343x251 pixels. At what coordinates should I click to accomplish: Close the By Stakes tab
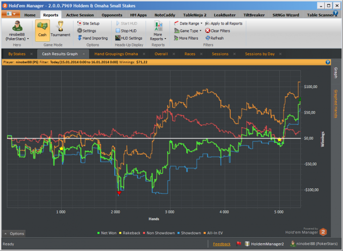[31, 54]
